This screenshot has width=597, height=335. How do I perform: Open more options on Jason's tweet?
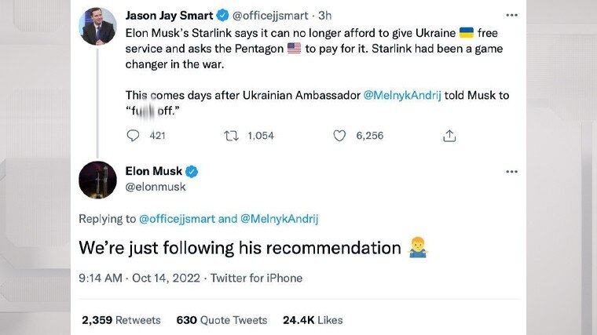pyautogui.click(x=511, y=15)
